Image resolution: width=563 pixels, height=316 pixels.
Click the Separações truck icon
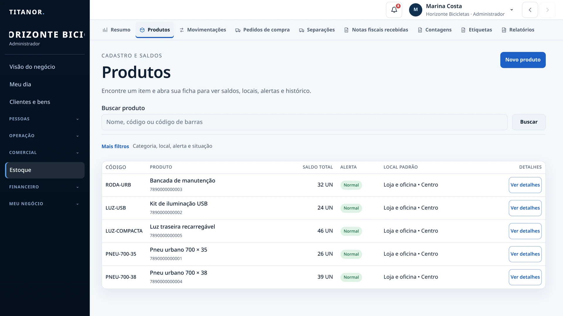[x=301, y=30]
